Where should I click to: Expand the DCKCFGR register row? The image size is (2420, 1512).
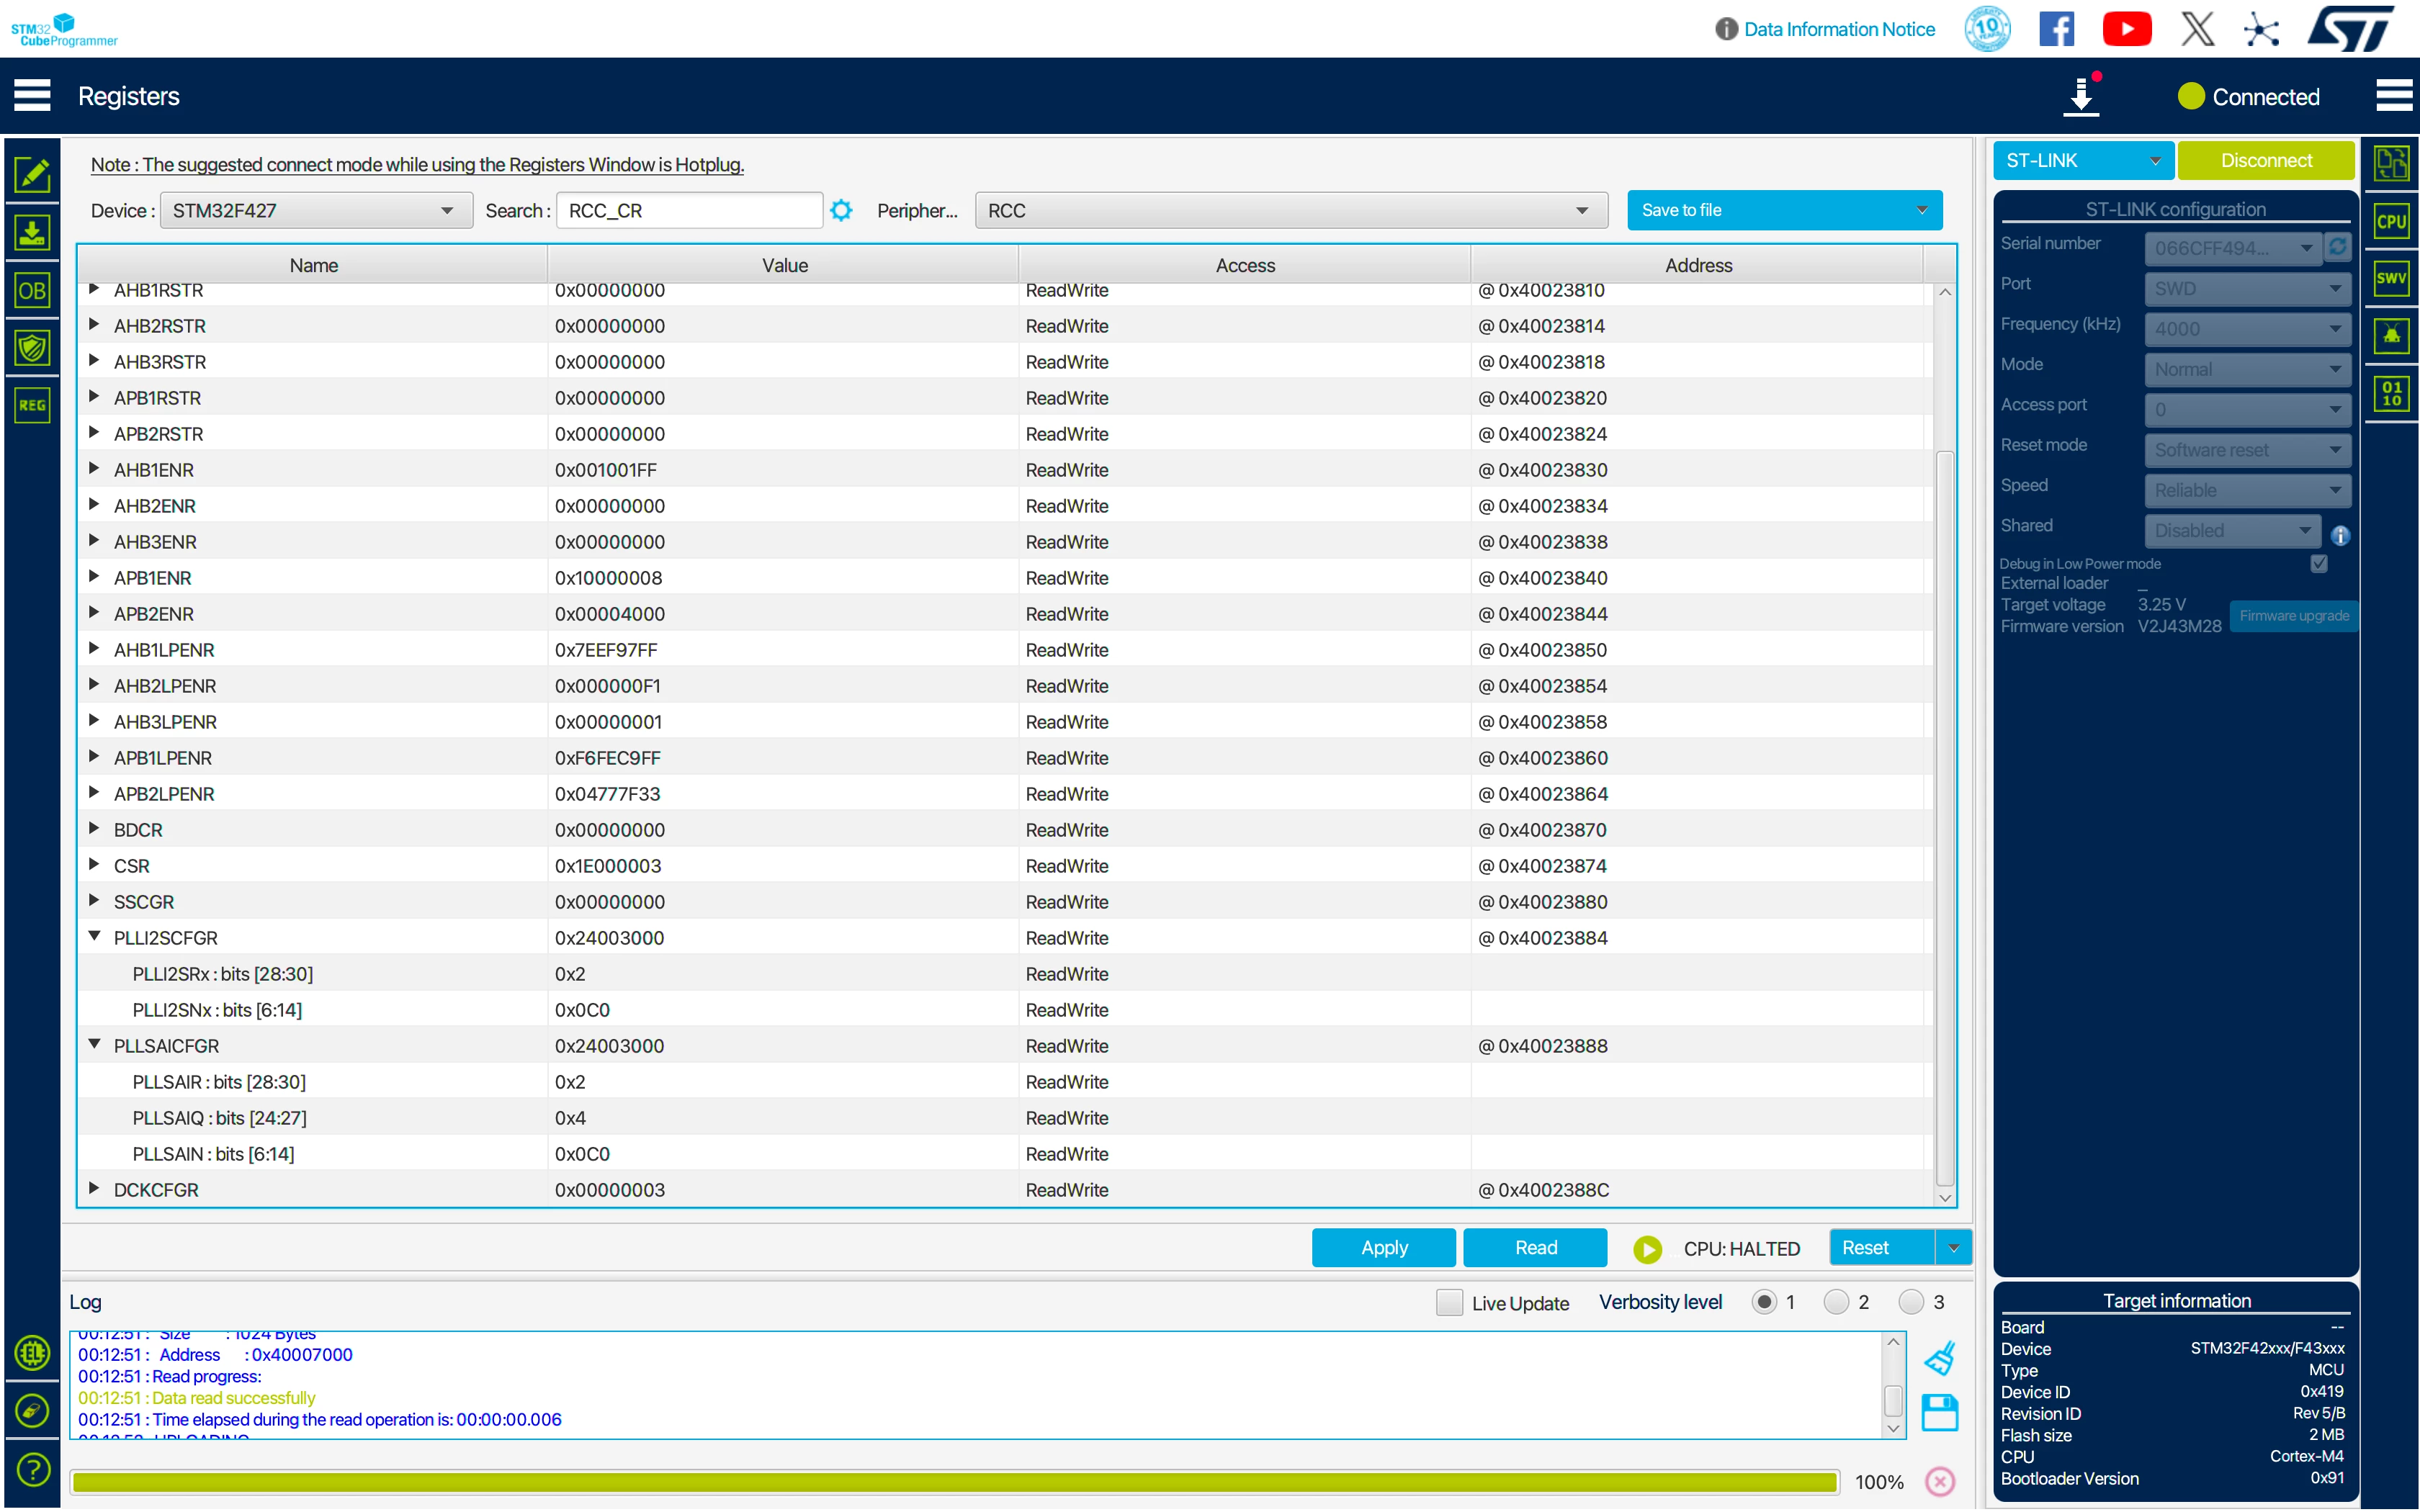pyautogui.click(x=94, y=1189)
